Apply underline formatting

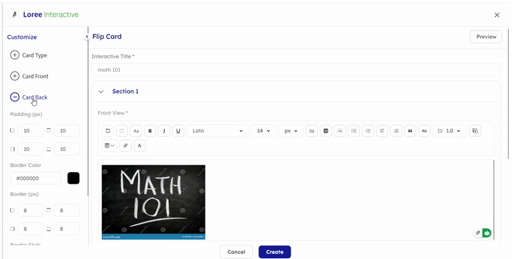tap(178, 131)
